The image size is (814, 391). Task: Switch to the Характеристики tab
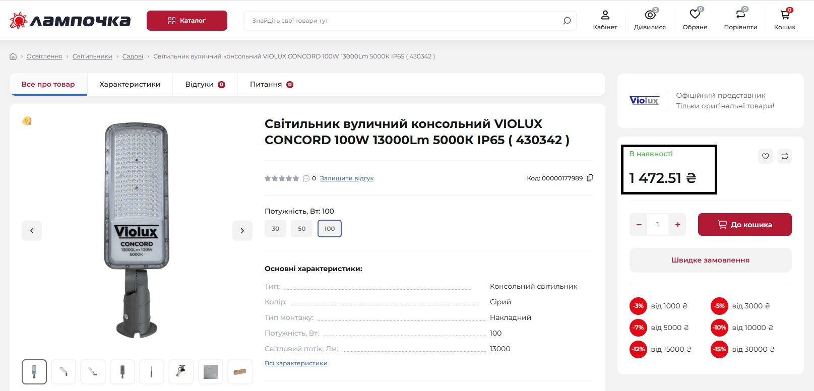coord(130,84)
